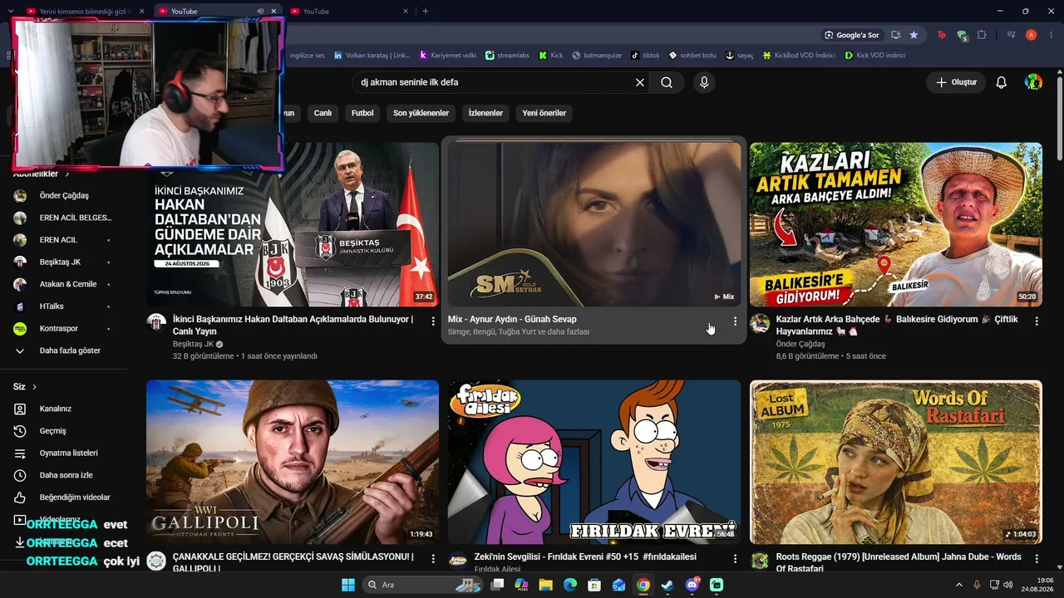
Task: Switch to the second YouTube browser tab
Action: (x=216, y=12)
